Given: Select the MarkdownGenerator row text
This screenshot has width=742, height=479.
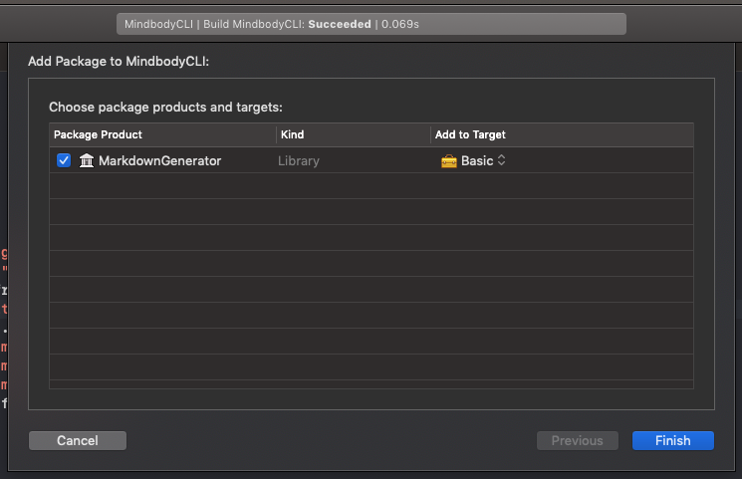Looking at the screenshot, I should 160,161.
